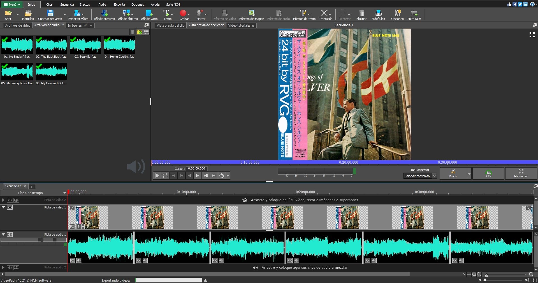The image size is (538, 283).
Task: Open the Efectos menu tab
Action: coord(85,4)
